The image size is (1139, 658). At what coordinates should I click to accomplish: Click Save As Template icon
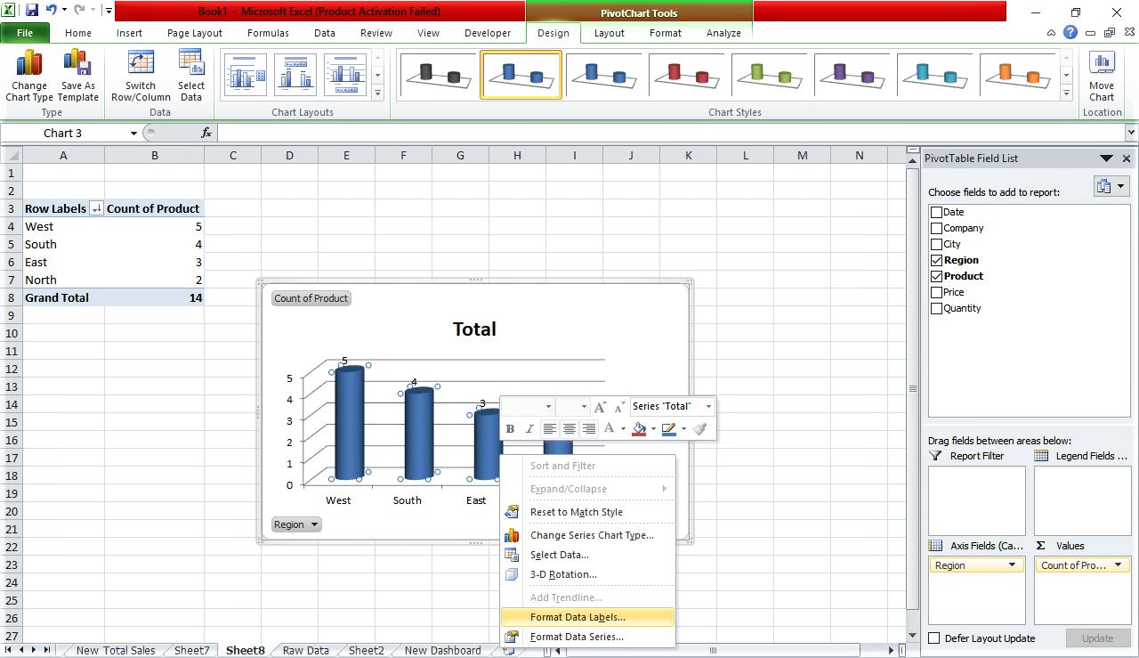click(x=78, y=63)
